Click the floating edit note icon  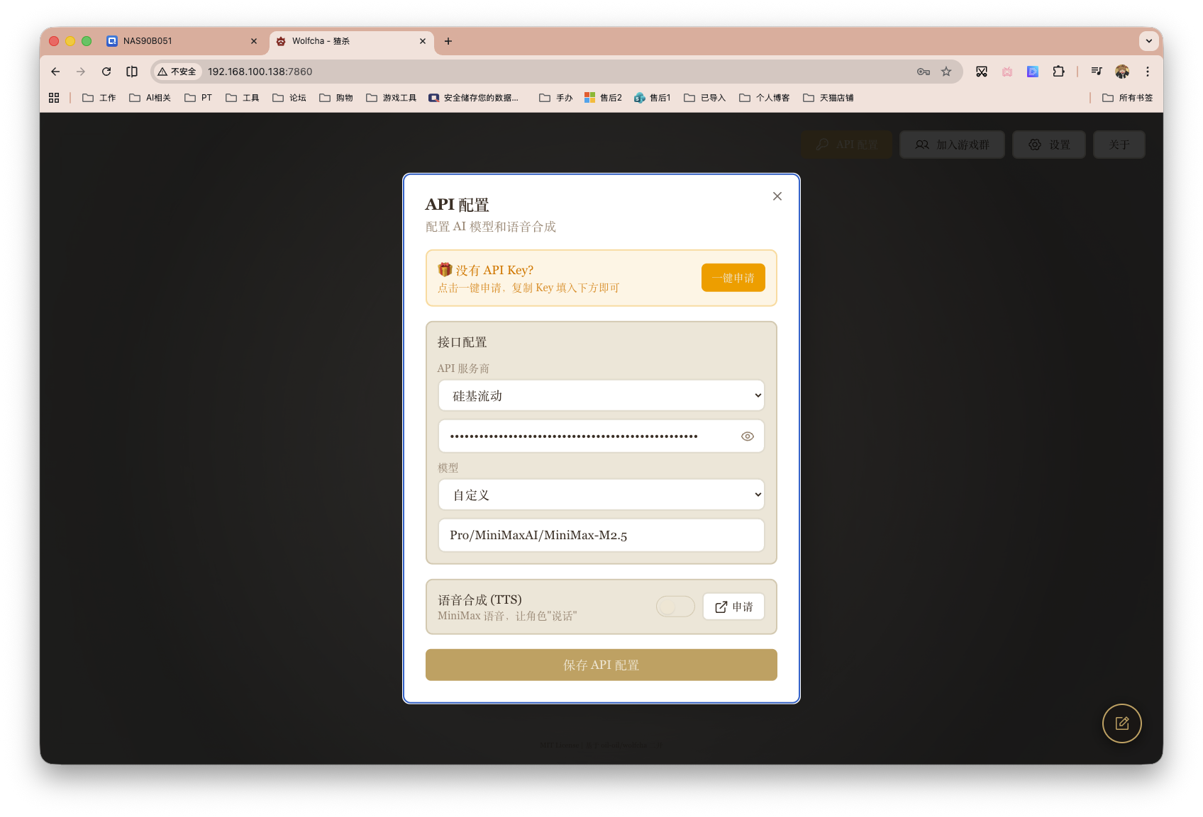(x=1121, y=723)
